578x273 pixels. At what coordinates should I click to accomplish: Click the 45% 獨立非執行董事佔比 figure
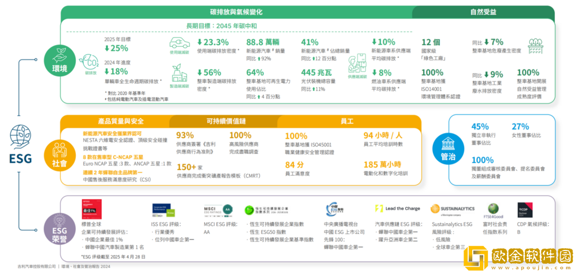[x=480, y=127]
